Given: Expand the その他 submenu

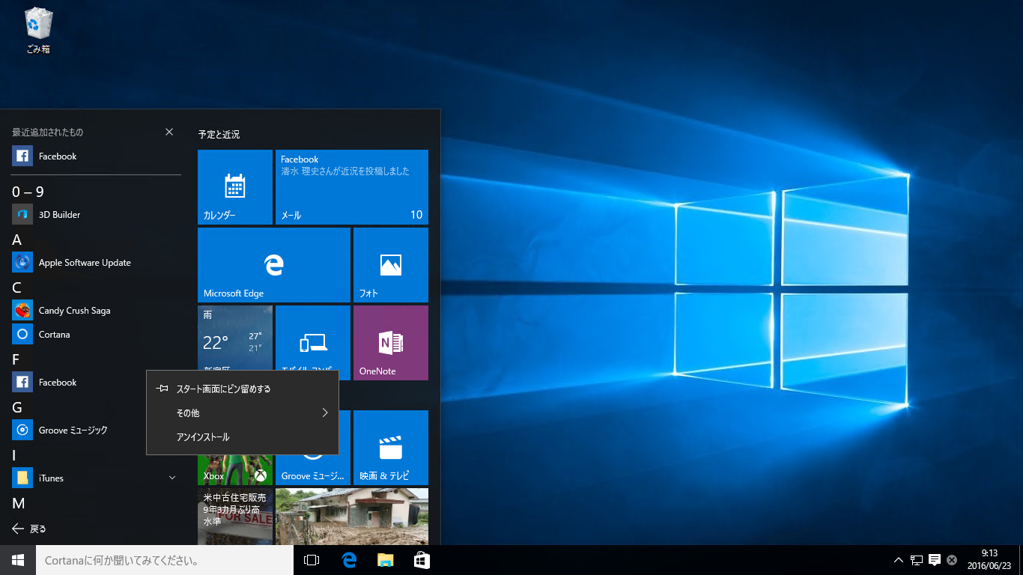Looking at the screenshot, I should pyautogui.click(x=243, y=413).
